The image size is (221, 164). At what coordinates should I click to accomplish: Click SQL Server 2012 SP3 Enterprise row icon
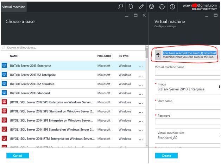click(4, 102)
